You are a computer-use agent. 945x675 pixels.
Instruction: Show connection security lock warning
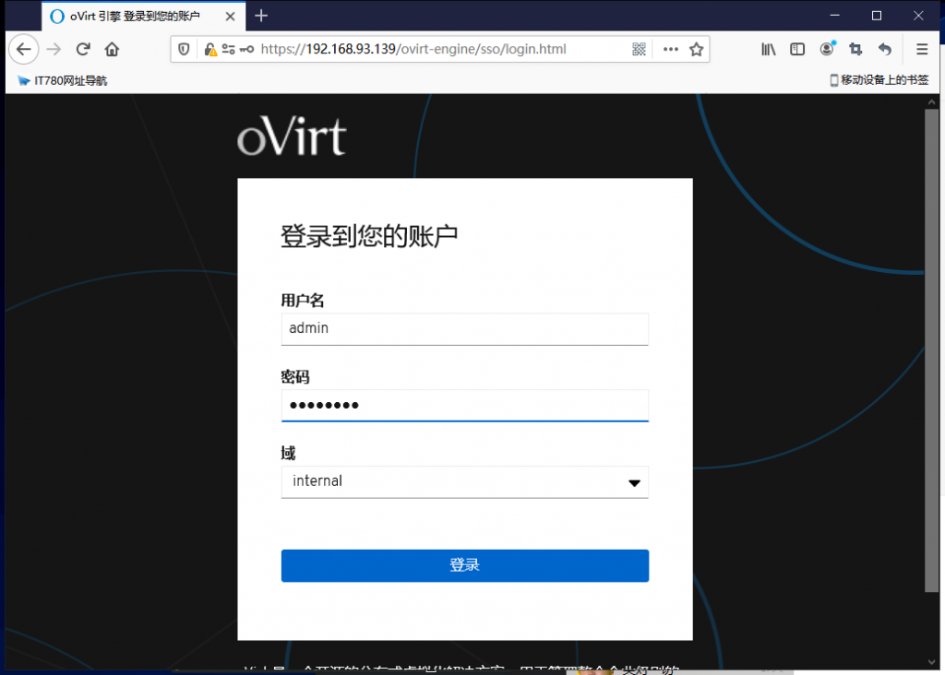coord(210,49)
